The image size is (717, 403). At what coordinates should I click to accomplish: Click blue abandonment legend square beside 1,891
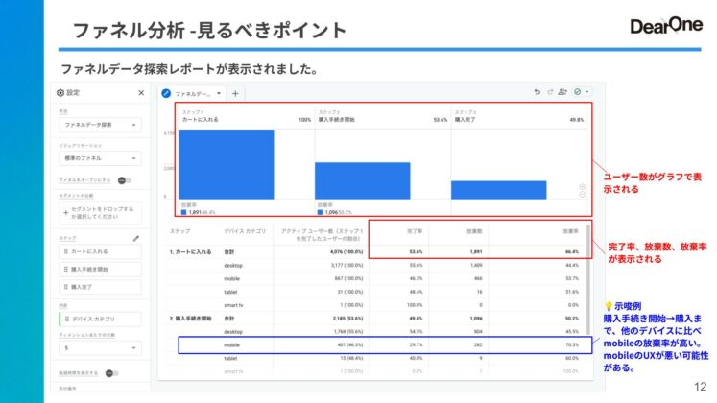click(184, 212)
